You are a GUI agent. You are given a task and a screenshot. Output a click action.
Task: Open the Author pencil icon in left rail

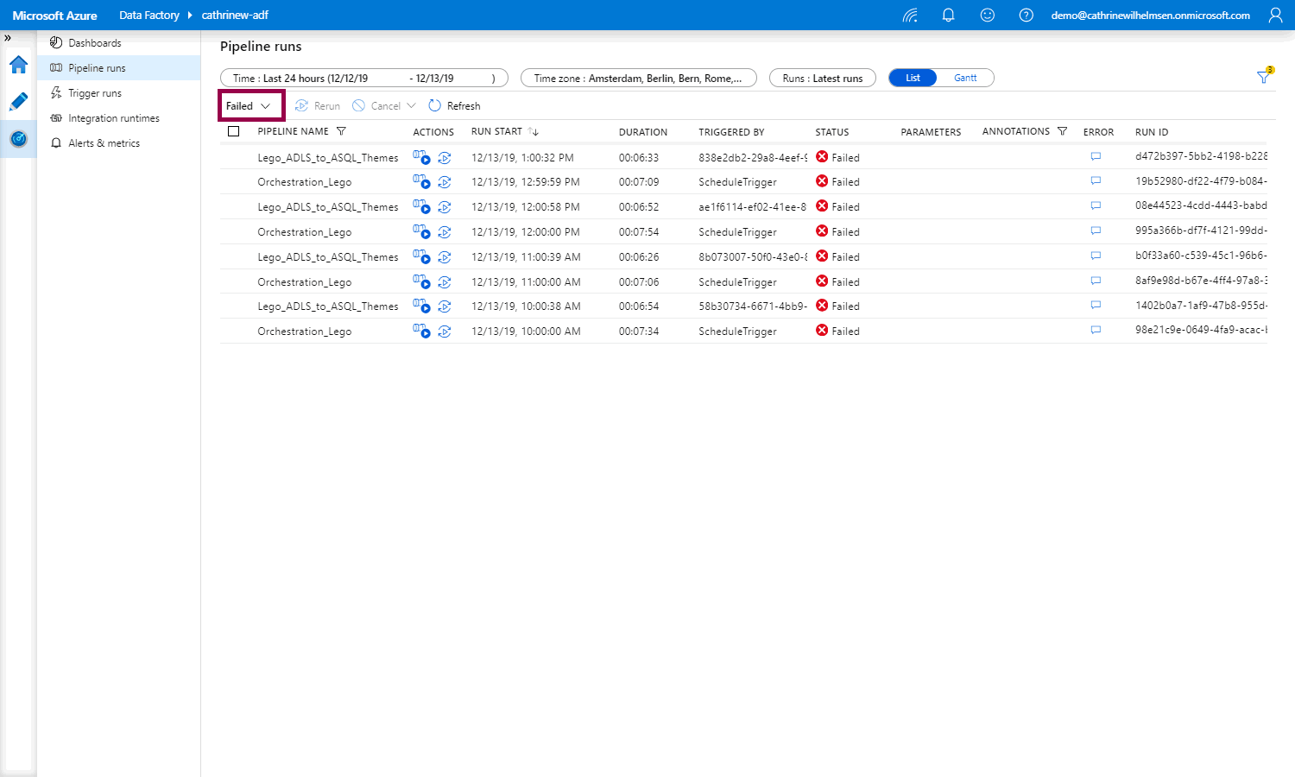coord(18,102)
